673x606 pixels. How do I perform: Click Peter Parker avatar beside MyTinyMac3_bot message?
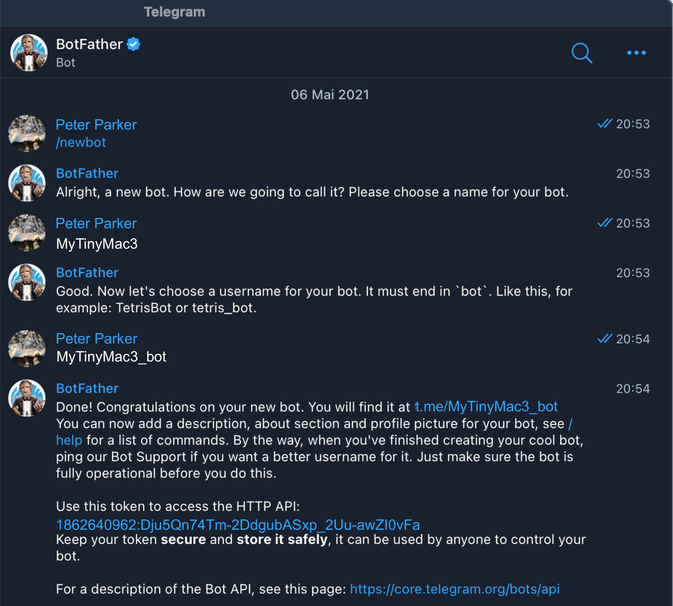point(27,348)
